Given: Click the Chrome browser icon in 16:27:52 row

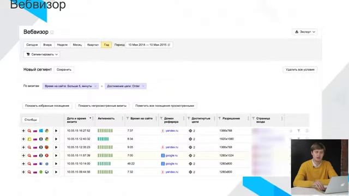Looking at the screenshot, I should tap(47, 131).
